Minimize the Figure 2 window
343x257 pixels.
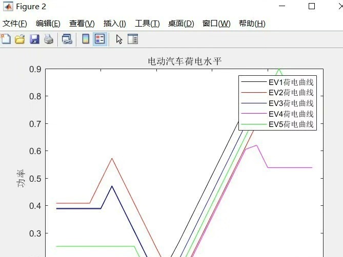coord(282,6)
